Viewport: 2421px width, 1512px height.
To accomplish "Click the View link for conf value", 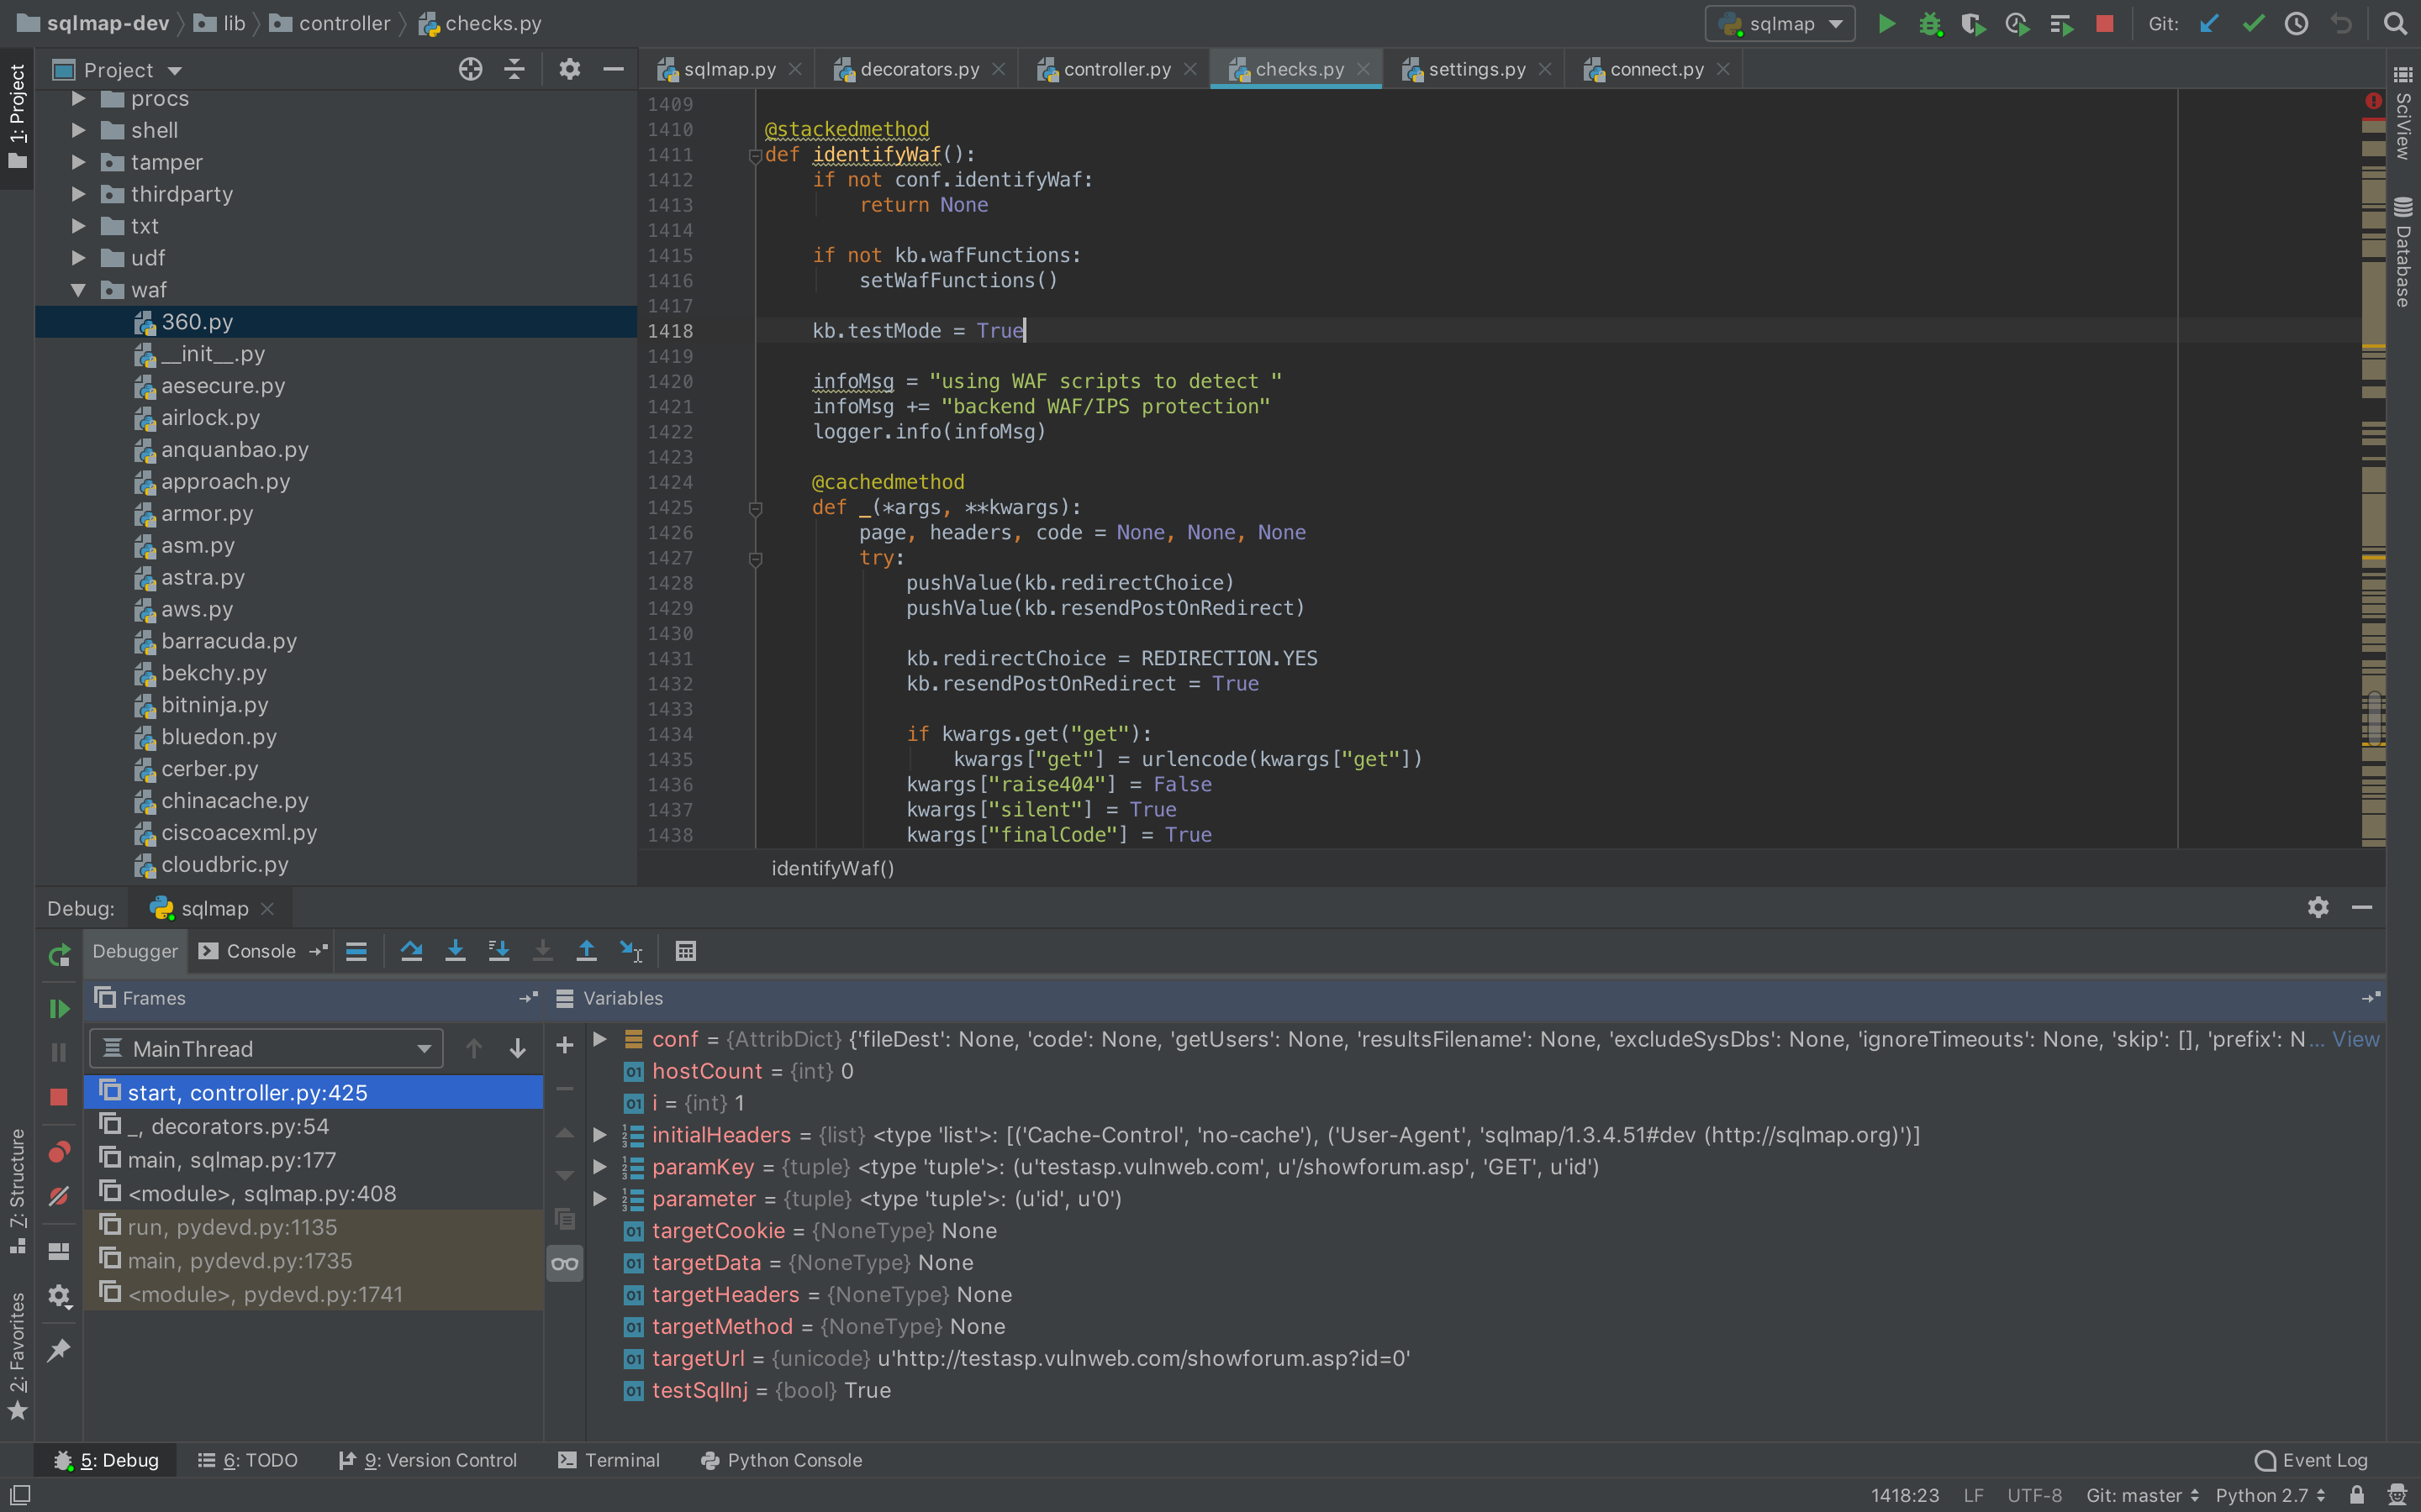I will [2355, 1039].
